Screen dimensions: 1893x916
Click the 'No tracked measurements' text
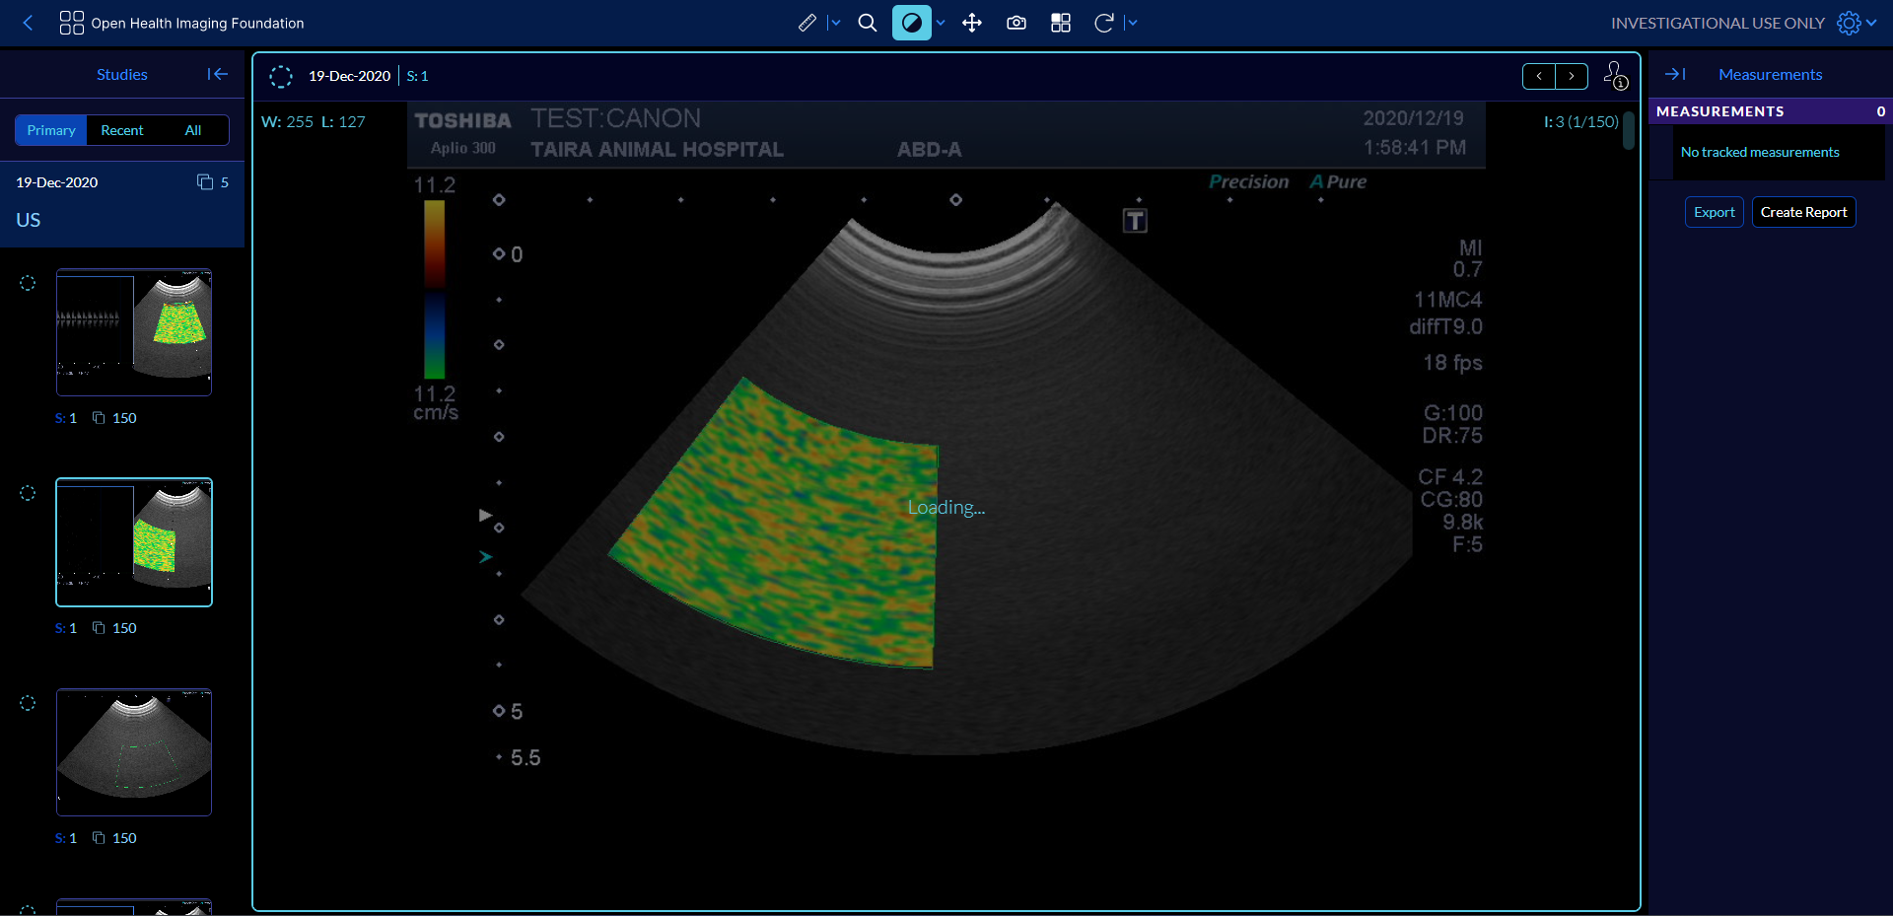(x=1760, y=152)
